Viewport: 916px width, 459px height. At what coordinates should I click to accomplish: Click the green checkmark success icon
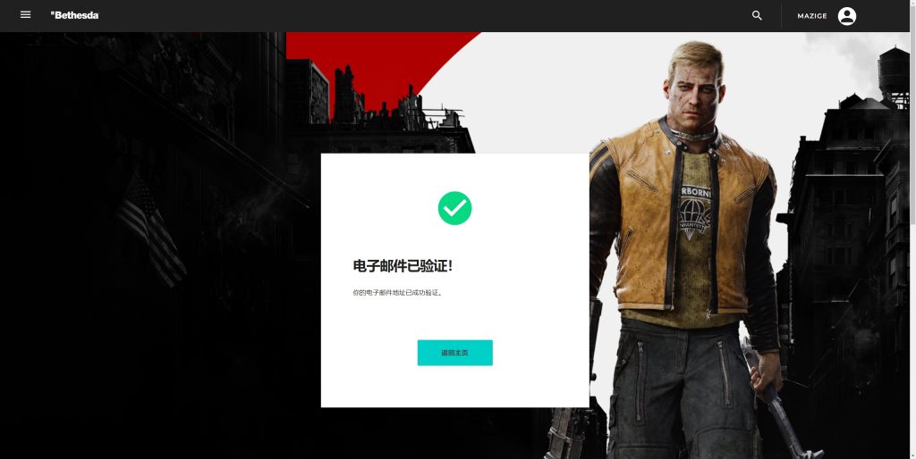click(x=454, y=208)
